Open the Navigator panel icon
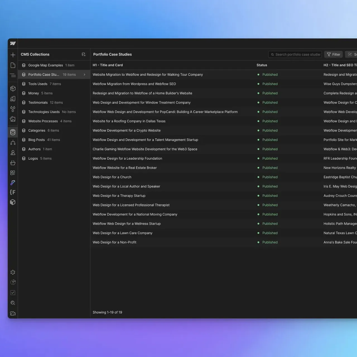The width and height of the screenshot is (357, 357). (x=13, y=75)
